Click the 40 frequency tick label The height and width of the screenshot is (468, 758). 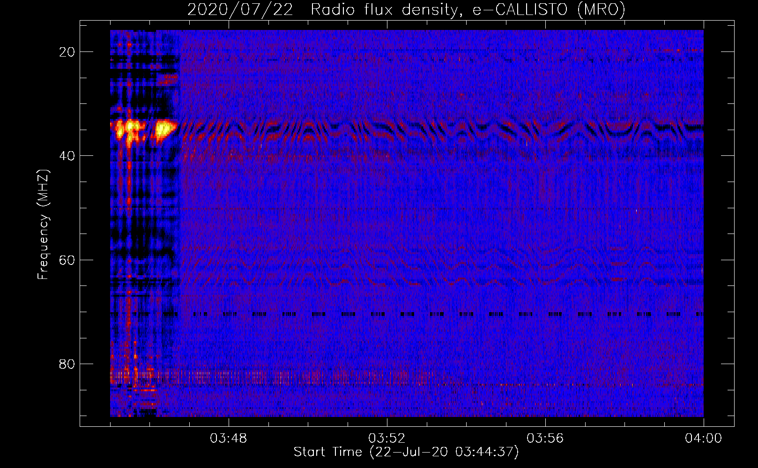point(67,156)
